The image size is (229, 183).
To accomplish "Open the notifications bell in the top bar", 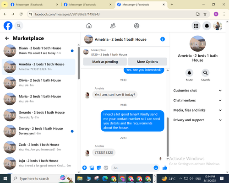I will click(x=207, y=26).
